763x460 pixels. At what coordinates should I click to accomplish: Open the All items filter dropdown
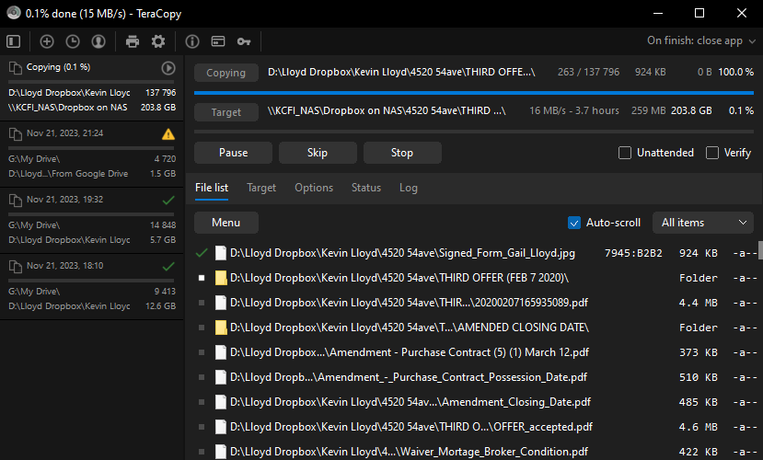pos(703,223)
